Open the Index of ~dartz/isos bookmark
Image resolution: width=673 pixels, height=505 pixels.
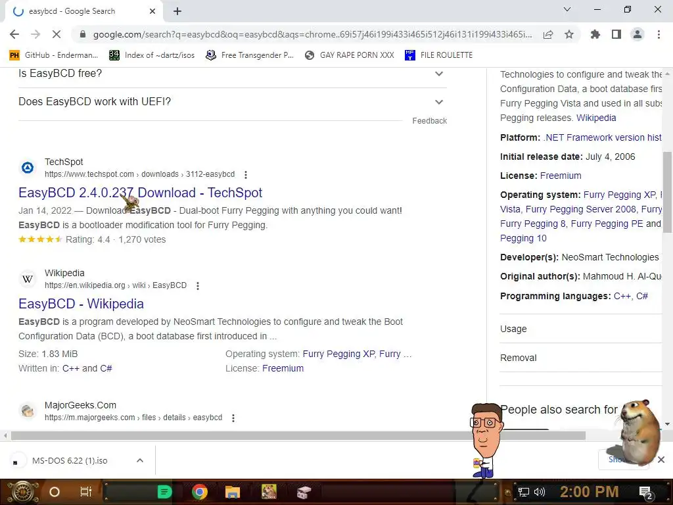point(152,55)
